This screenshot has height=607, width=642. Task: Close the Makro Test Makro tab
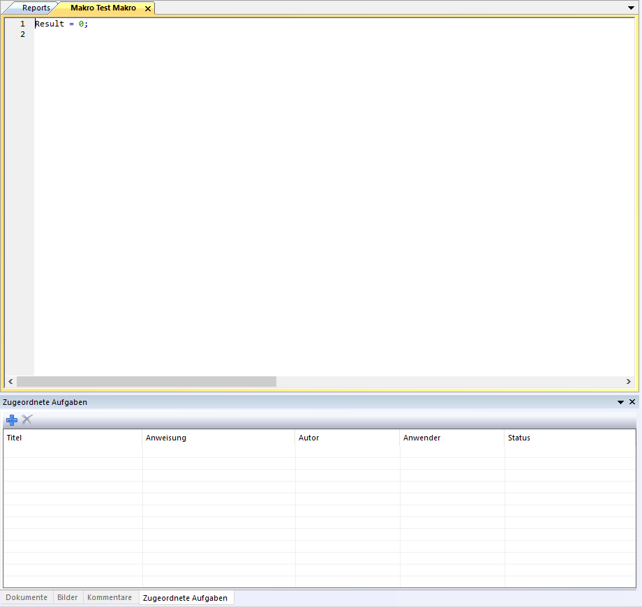click(x=147, y=8)
